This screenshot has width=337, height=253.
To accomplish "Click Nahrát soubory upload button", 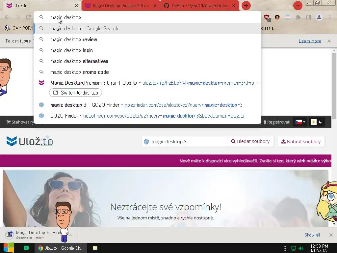I will pyautogui.click(x=301, y=141).
